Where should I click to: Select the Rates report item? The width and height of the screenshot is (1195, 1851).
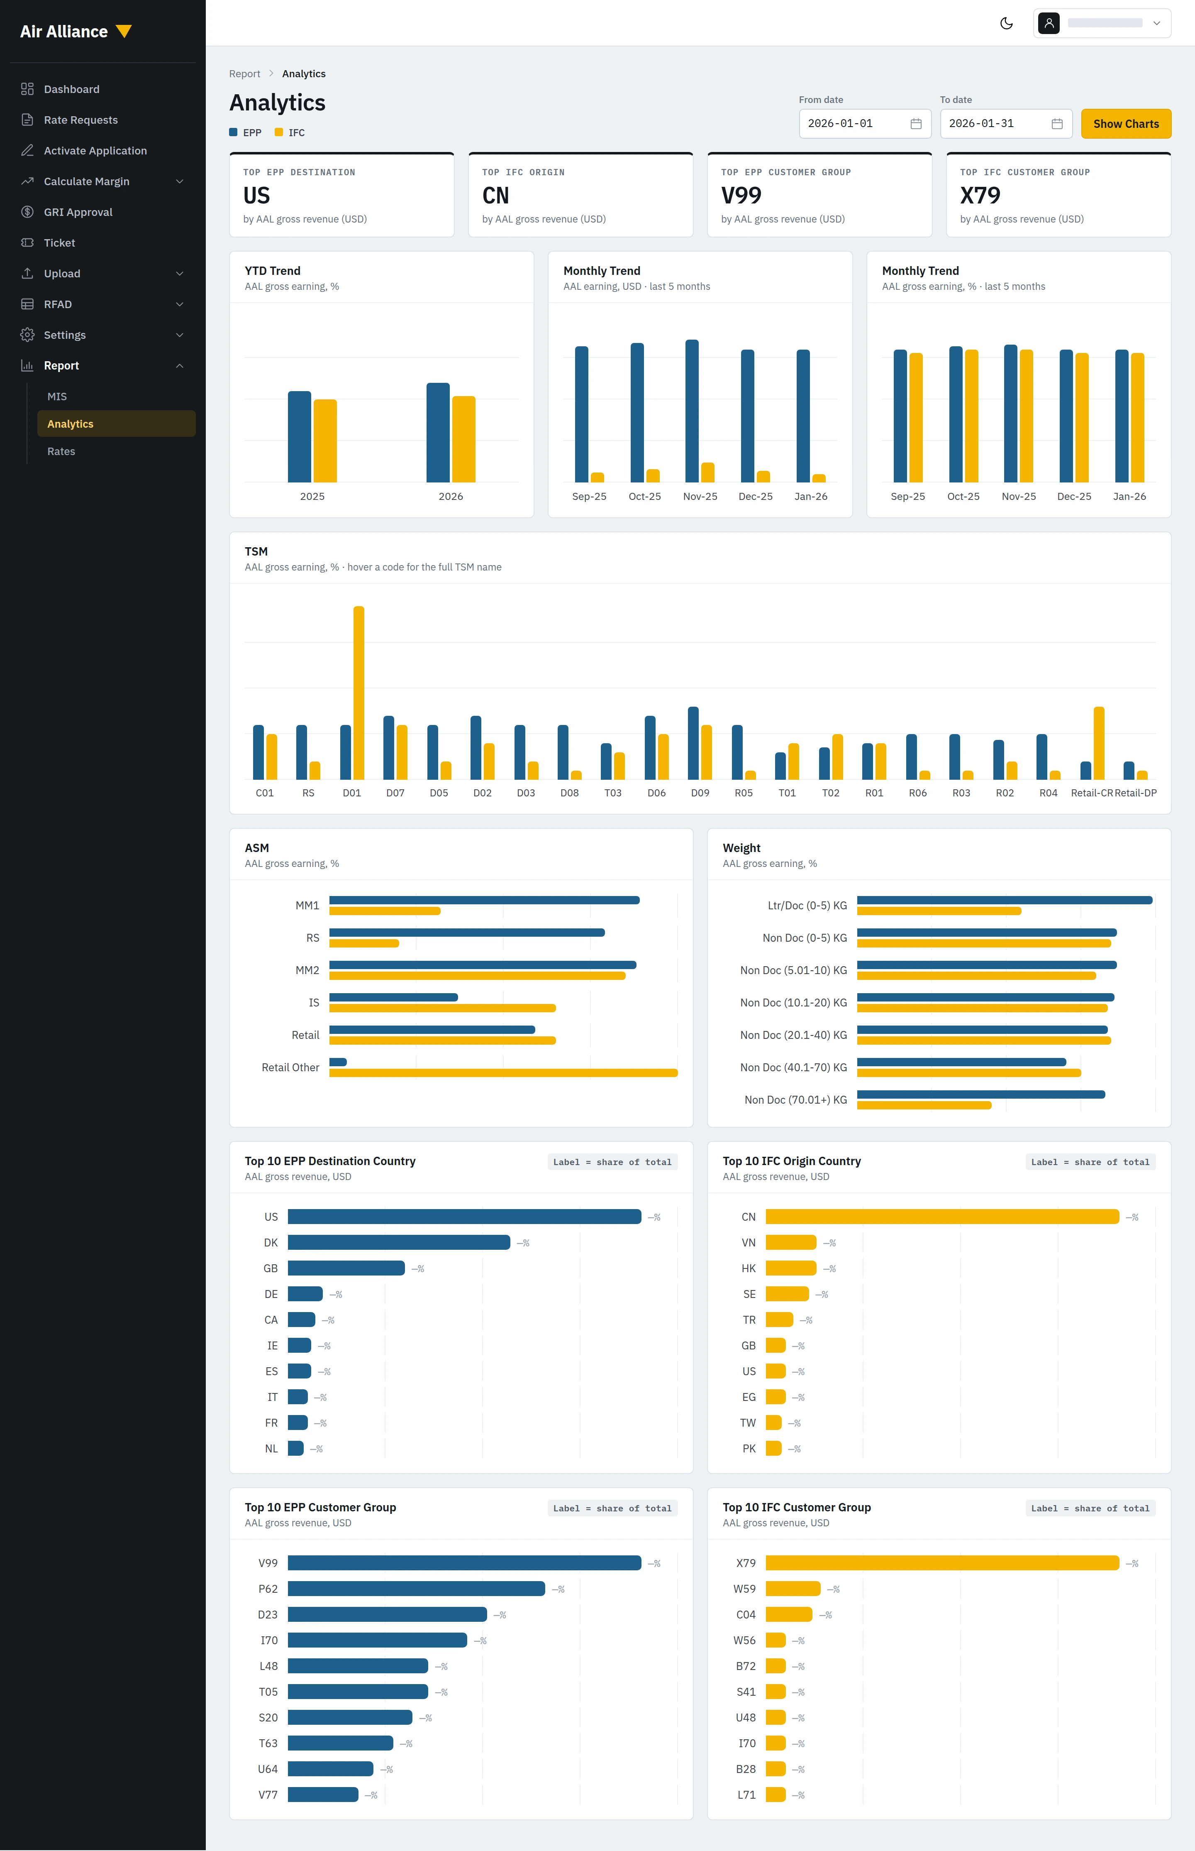pyautogui.click(x=117, y=451)
